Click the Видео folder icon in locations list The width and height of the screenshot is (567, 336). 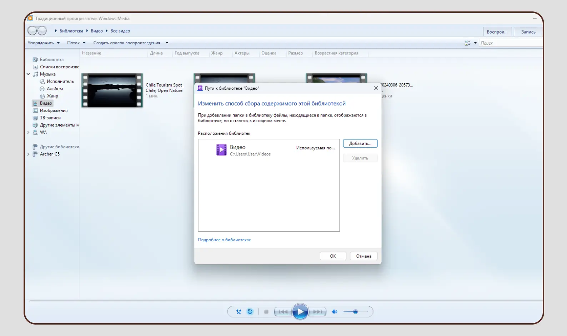tap(221, 150)
